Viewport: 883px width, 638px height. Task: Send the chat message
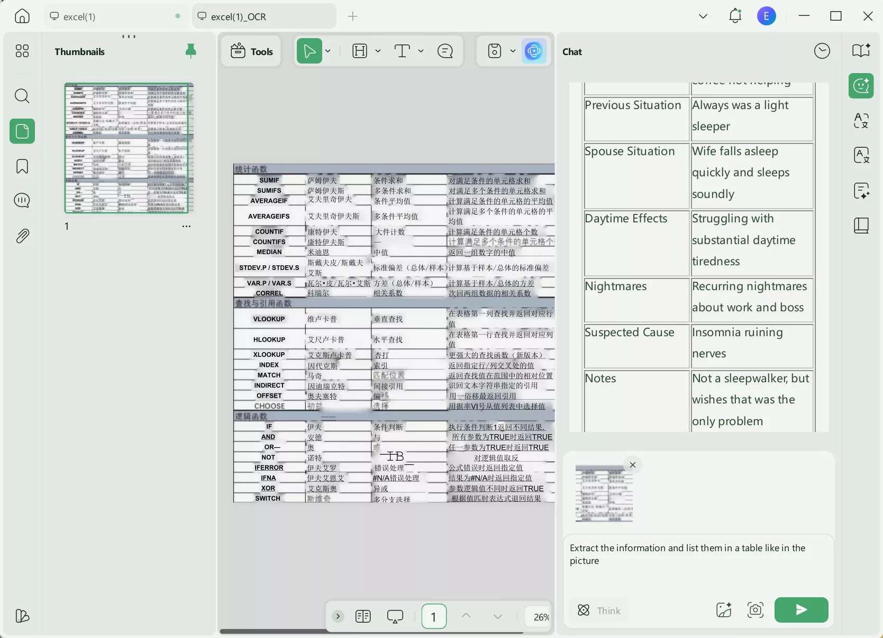click(x=801, y=610)
